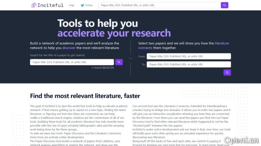Click the Twitter bird icon
This screenshot has width=261, height=146.
tap(82, 5)
